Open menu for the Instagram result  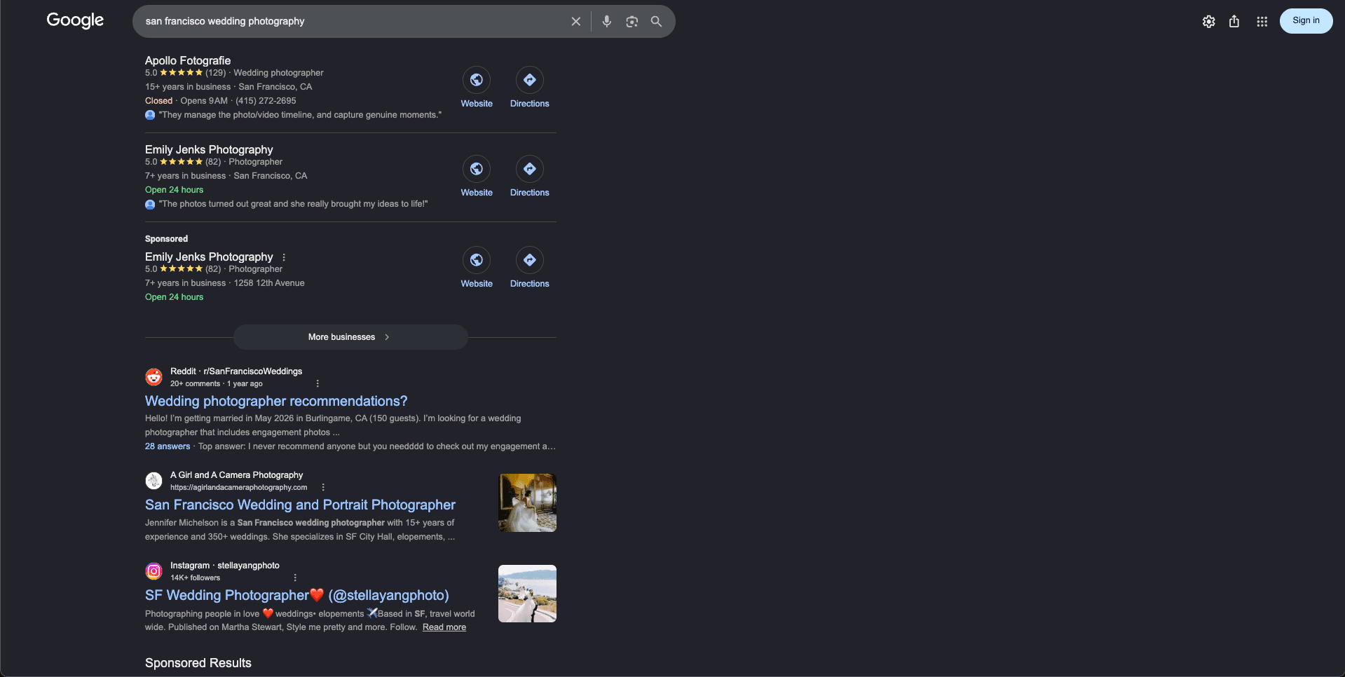click(295, 577)
